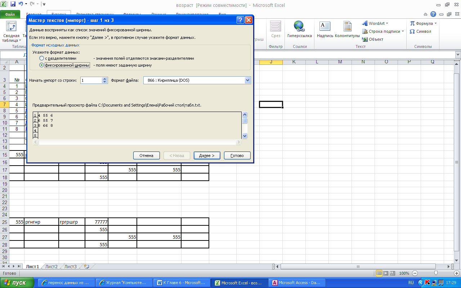Click the Надпись text box icon
This screenshot has height=288, width=461.
pyautogui.click(x=325, y=27)
